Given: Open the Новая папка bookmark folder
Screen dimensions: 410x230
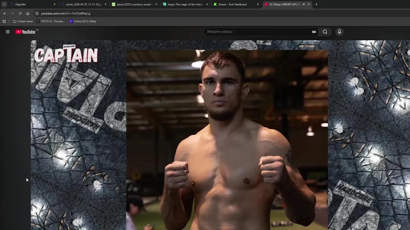Looking at the screenshot, I should pyautogui.click(x=23, y=21).
